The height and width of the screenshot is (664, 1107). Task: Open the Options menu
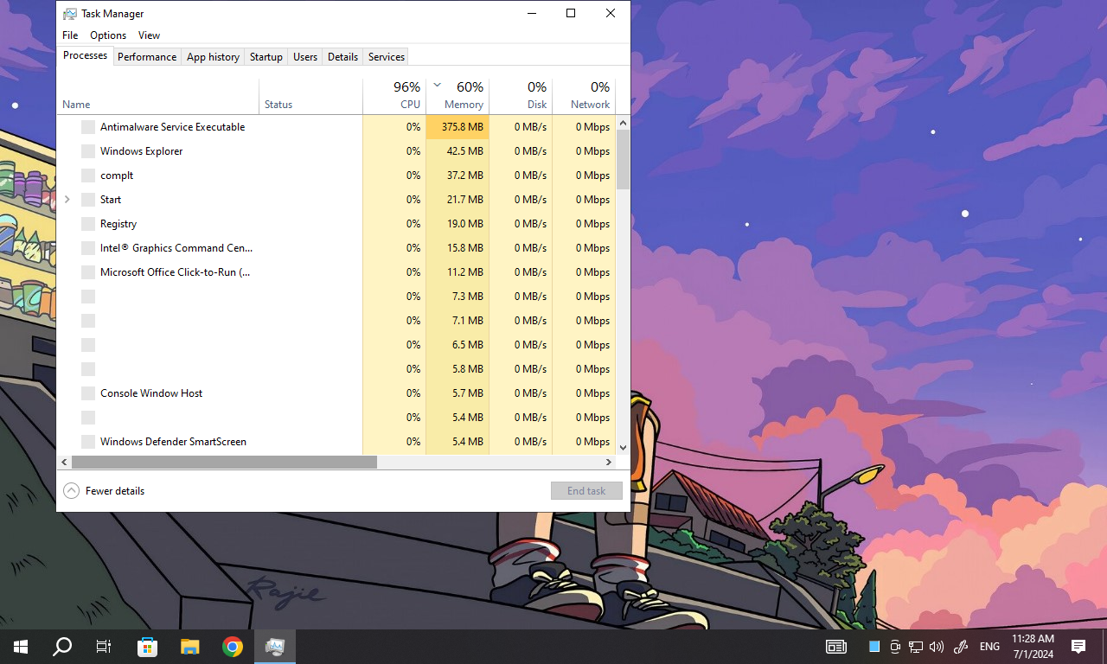[108, 35]
